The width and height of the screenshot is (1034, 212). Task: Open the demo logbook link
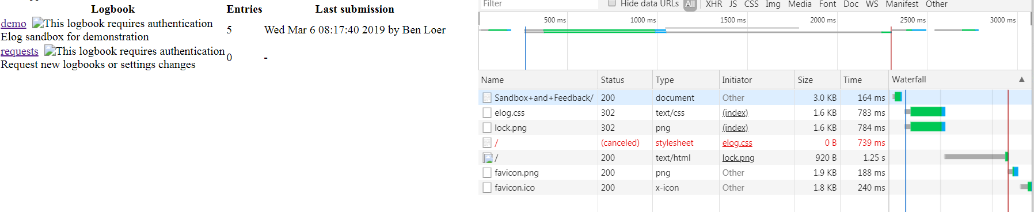coord(13,24)
